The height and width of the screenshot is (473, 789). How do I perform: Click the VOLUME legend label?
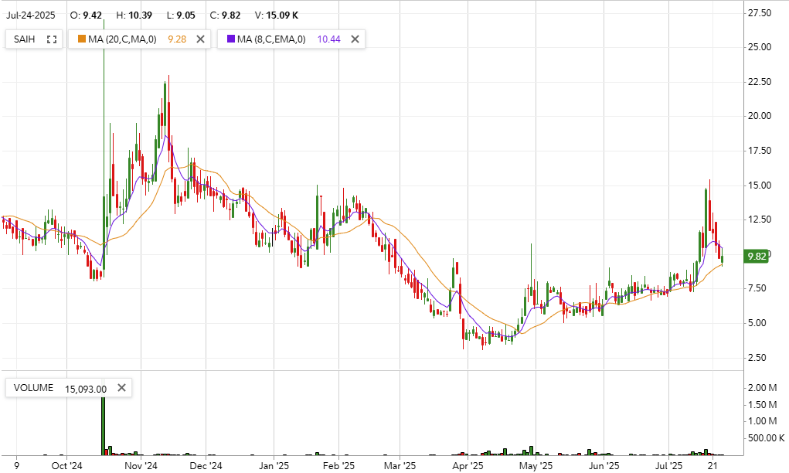(x=33, y=388)
